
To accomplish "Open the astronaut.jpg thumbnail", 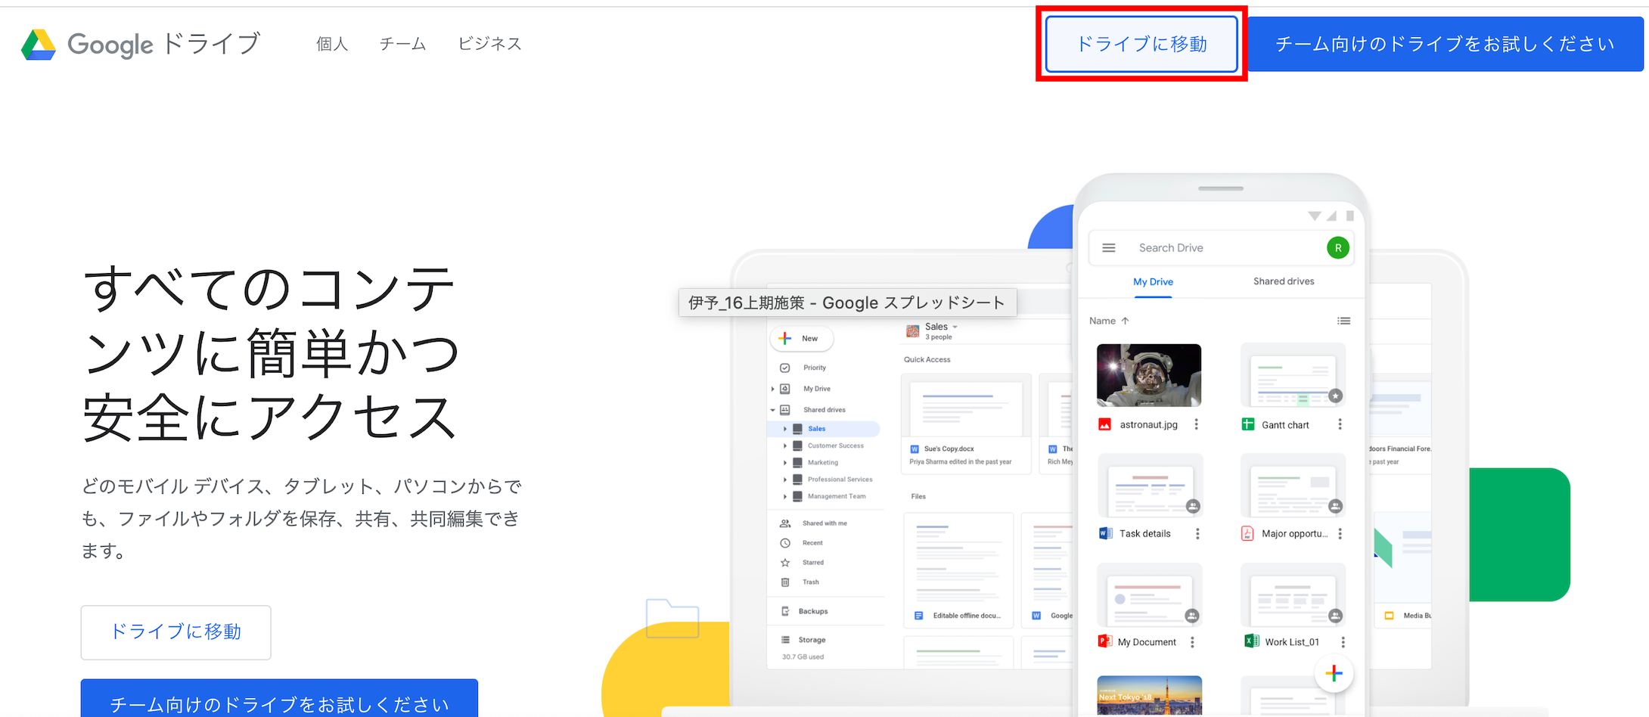I will coord(1149,375).
